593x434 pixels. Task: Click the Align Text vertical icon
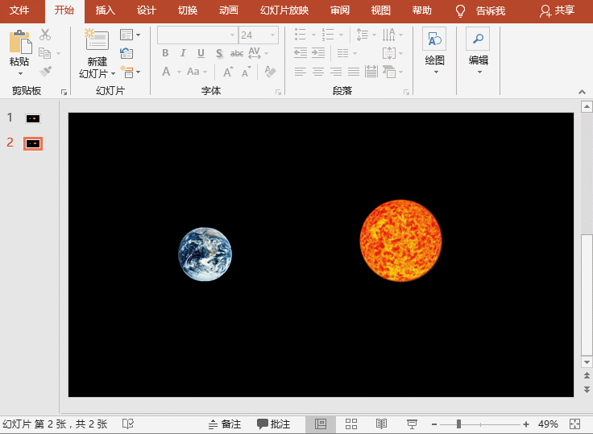tap(389, 53)
